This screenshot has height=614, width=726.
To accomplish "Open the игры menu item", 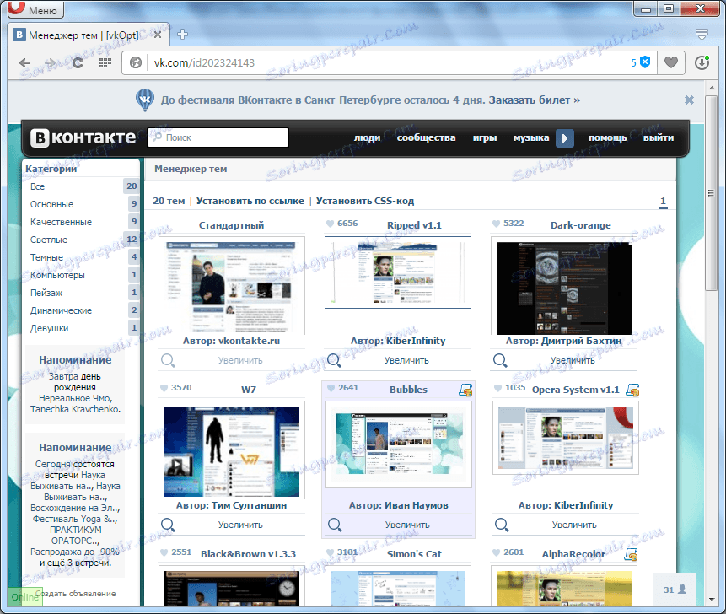I will [484, 137].
